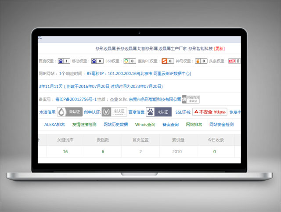
Task: Click the SSL证书 label link
Action: click(183, 112)
